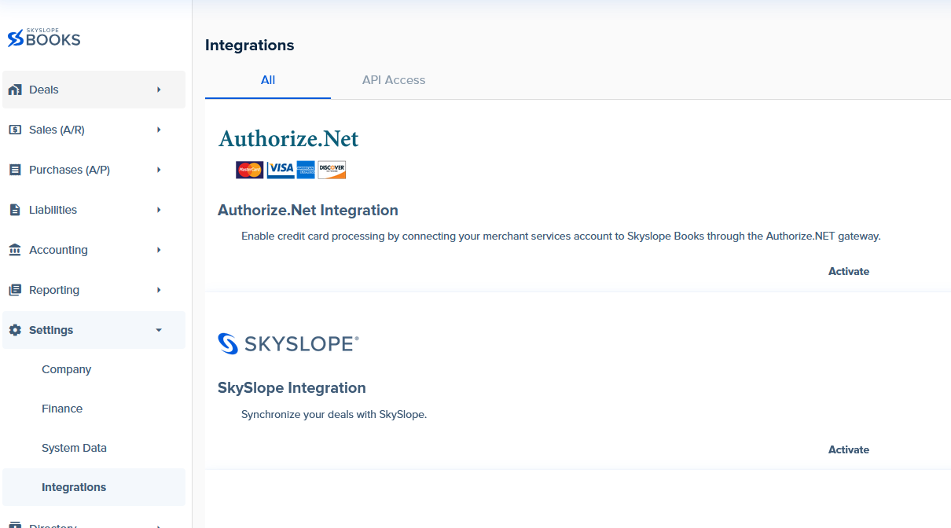The image size is (951, 528).
Task: Click the American Express card icon
Action: [306, 170]
